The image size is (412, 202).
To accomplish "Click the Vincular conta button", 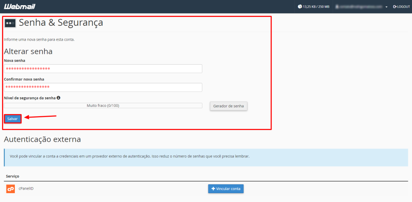I will coord(226,189).
